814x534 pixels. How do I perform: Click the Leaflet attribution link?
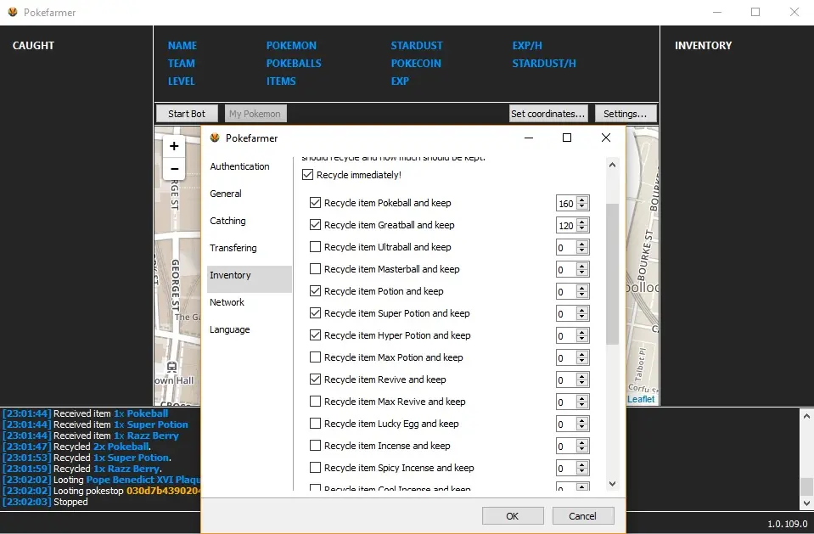click(641, 399)
